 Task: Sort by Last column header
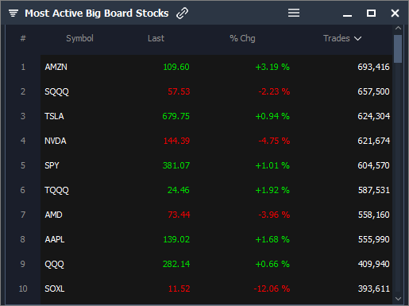point(156,38)
